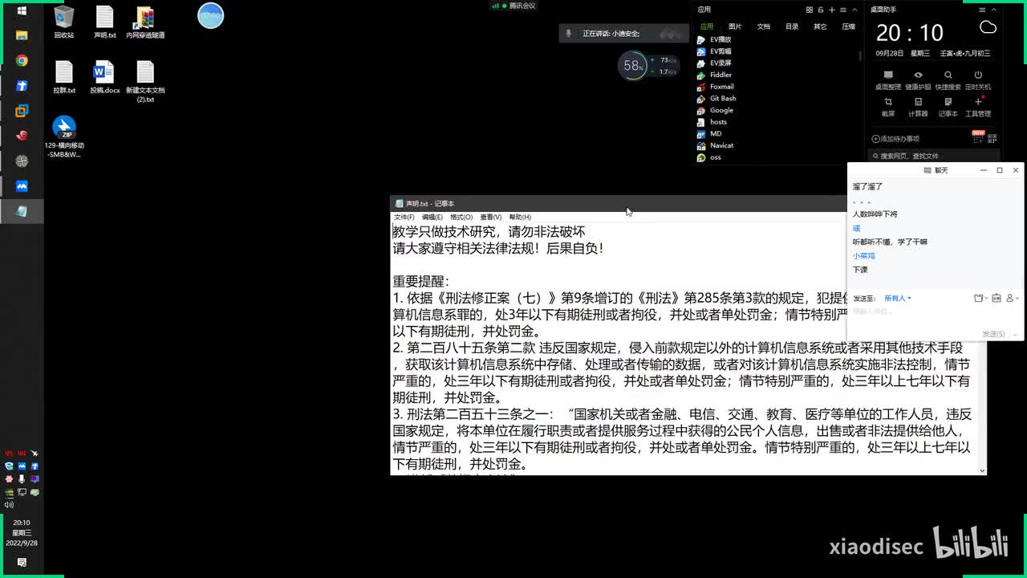Open the Windows Start menu
Viewport: 1027px width, 578px height.
tap(22, 10)
